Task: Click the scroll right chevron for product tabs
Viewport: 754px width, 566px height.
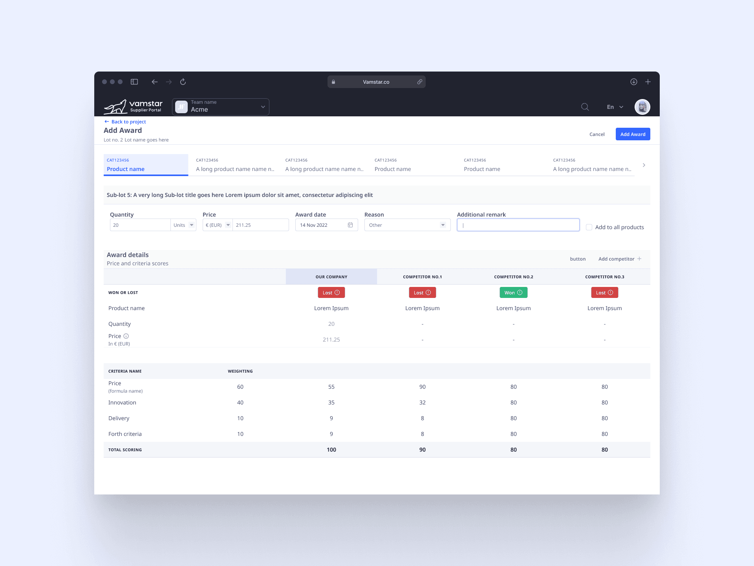Action: point(644,165)
